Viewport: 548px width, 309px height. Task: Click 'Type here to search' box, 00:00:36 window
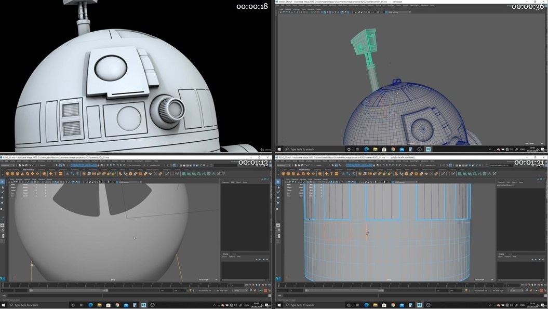click(x=314, y=149)
